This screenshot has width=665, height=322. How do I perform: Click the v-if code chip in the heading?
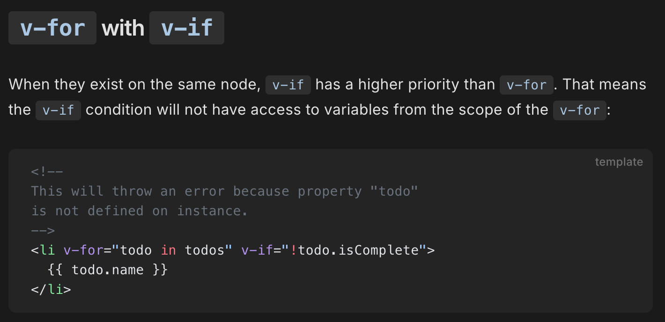pyautogui.click(x=187, y=28)
